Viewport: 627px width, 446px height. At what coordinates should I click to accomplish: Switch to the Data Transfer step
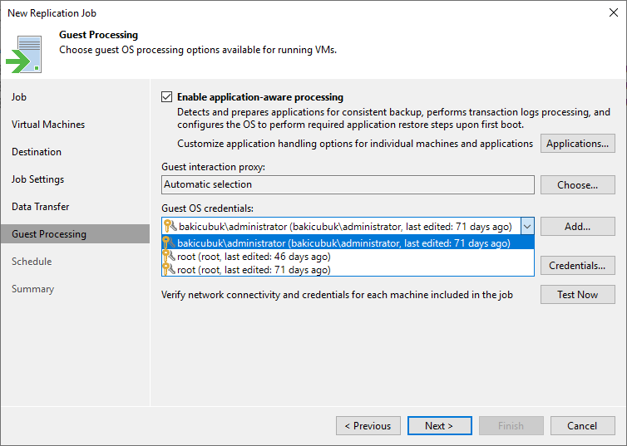coord(41,207)
